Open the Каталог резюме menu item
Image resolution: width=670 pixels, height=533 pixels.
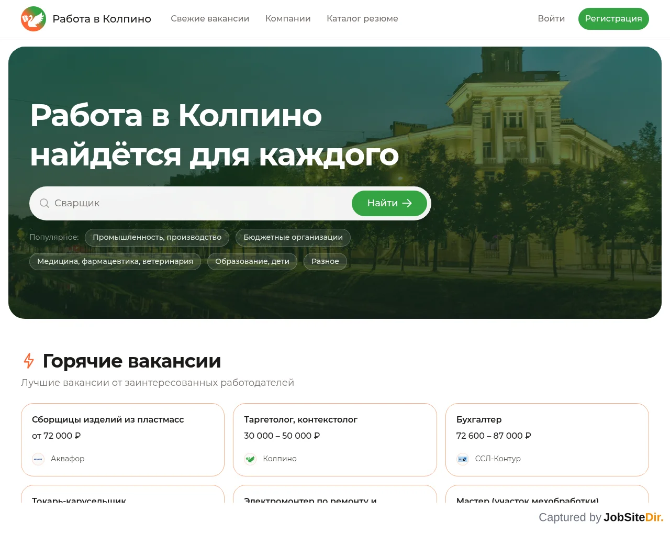click(362, 19)
